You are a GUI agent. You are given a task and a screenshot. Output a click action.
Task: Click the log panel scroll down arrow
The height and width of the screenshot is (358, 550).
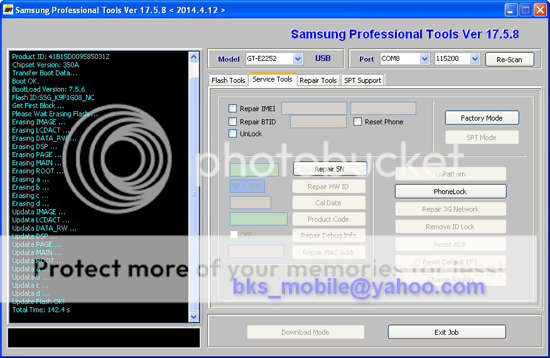193,317
